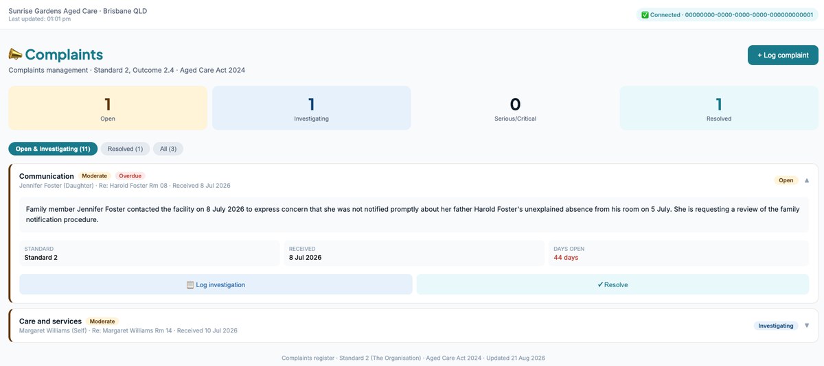Viewport: 824px width, 366px height.
Task: Click the complaint description paragraph
Action: [x=413, y=215]
